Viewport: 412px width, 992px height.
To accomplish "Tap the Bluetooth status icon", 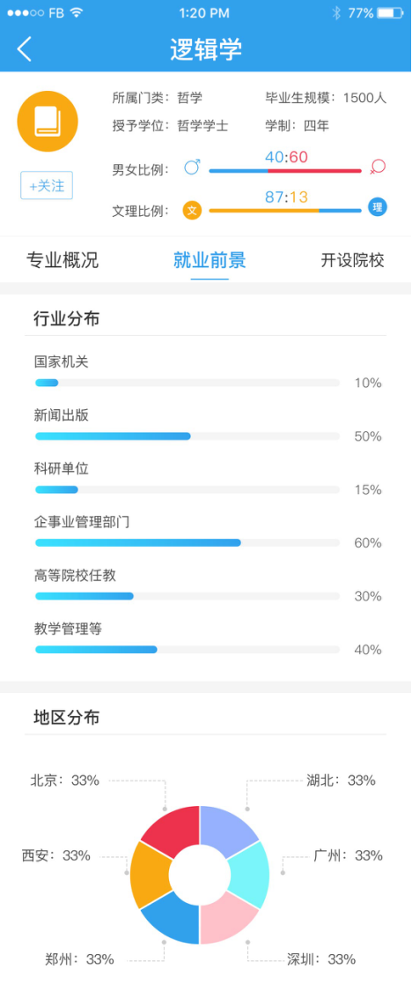I will [x=337, y=12].
